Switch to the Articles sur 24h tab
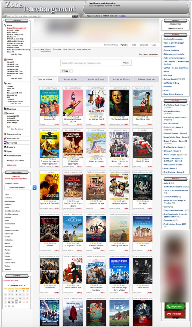192x327 pixels. (x=70, y=79)
